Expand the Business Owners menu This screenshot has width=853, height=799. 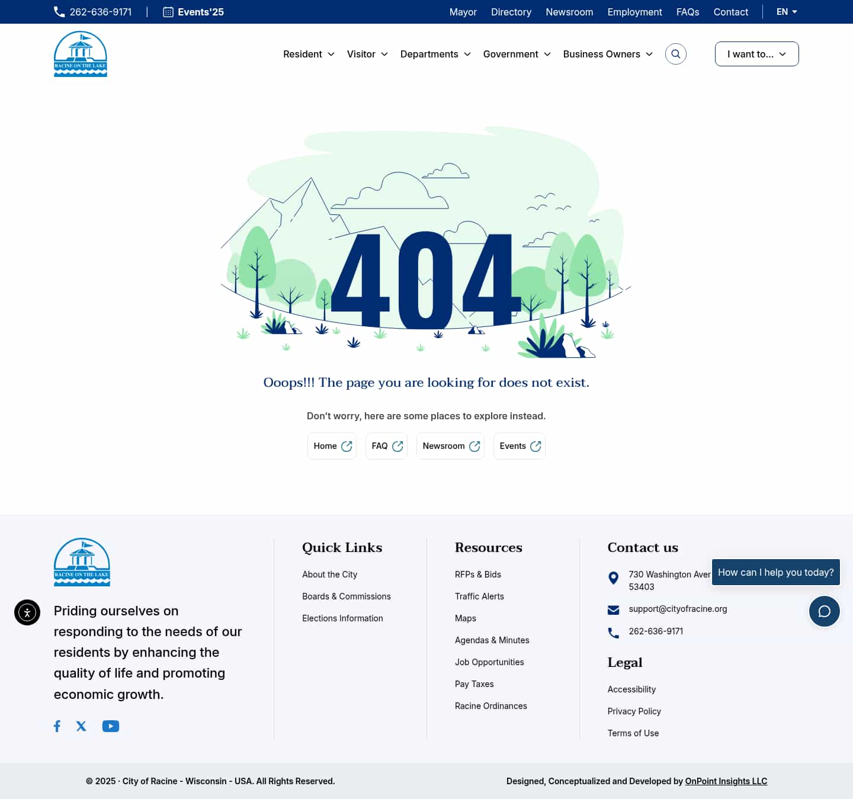tap(607, 54)
